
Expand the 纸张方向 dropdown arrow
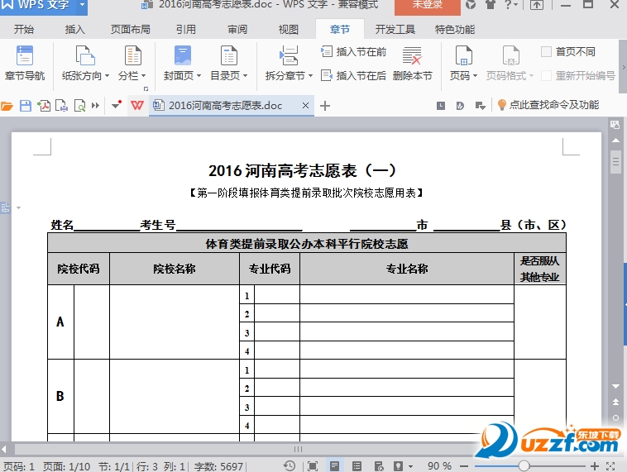(107, 75)
